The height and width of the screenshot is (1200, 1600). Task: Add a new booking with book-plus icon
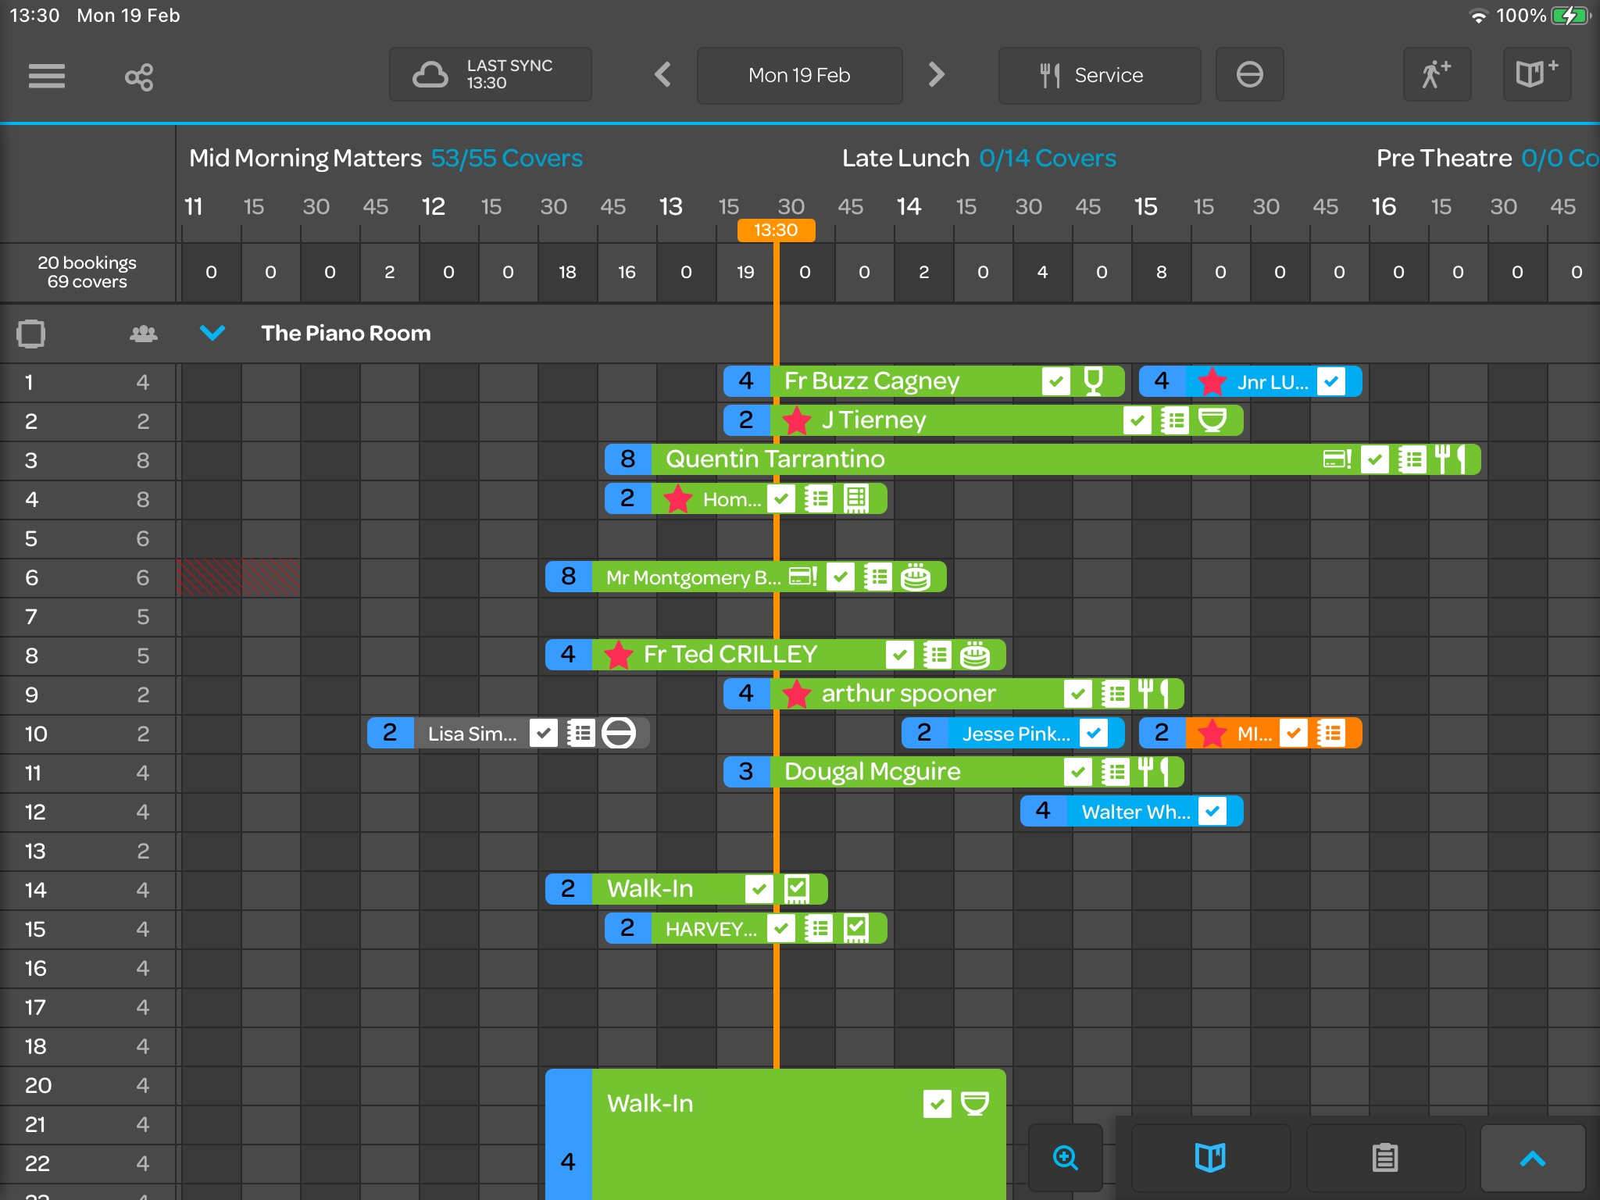point(1536,75)
